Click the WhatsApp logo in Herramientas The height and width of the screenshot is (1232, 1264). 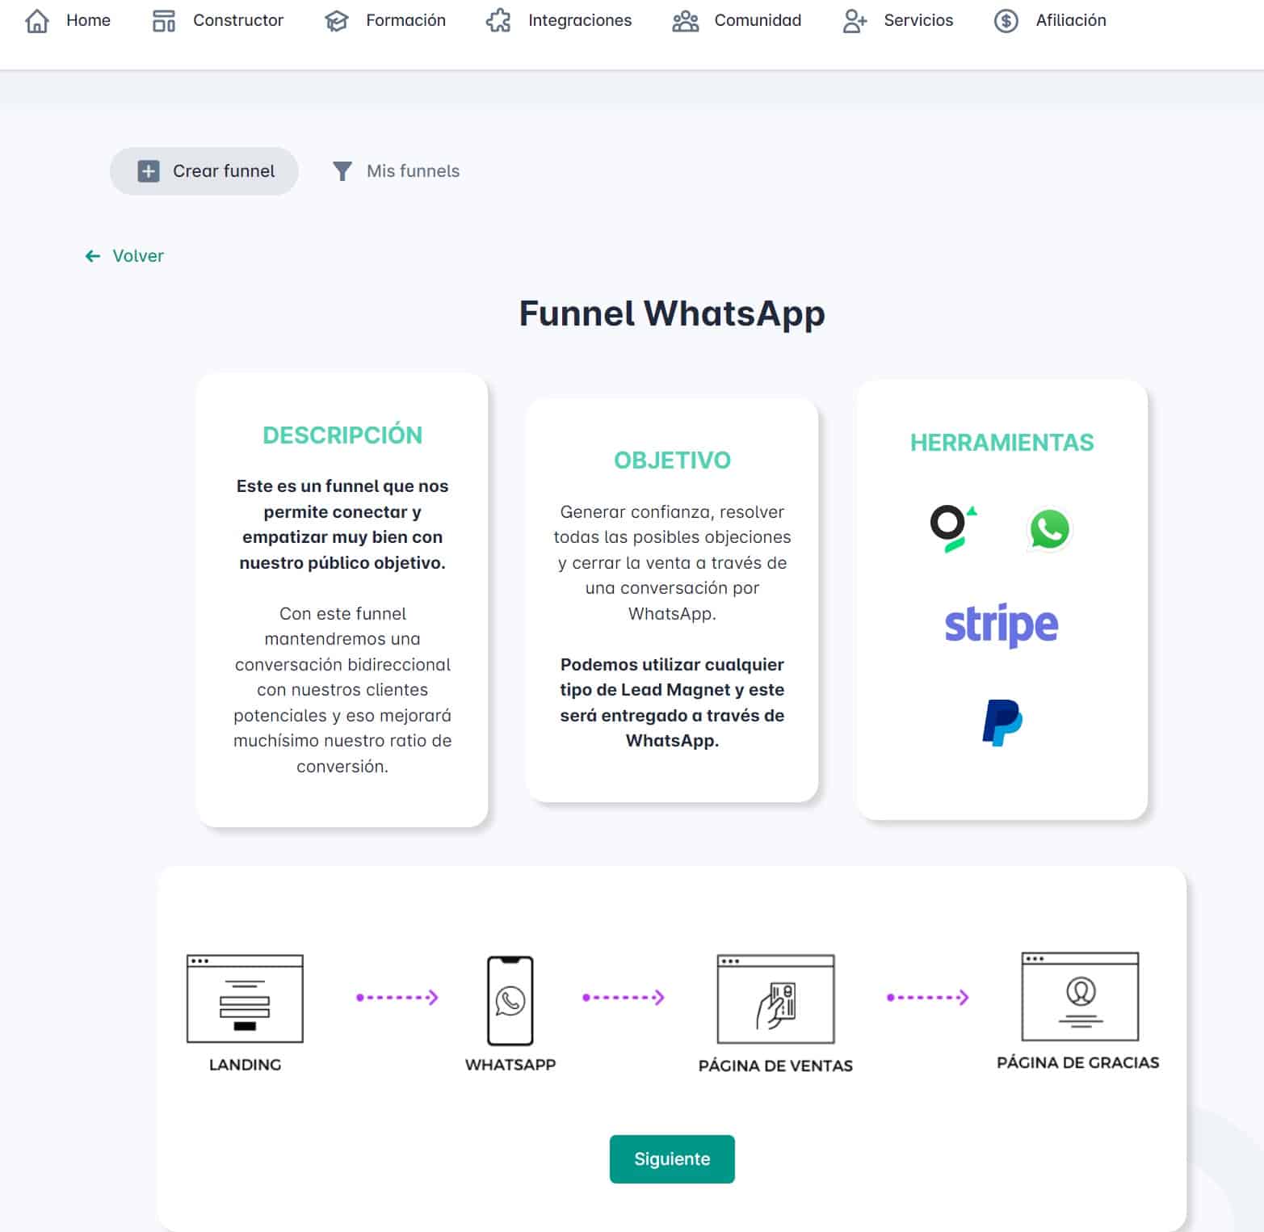[1049, 530]
